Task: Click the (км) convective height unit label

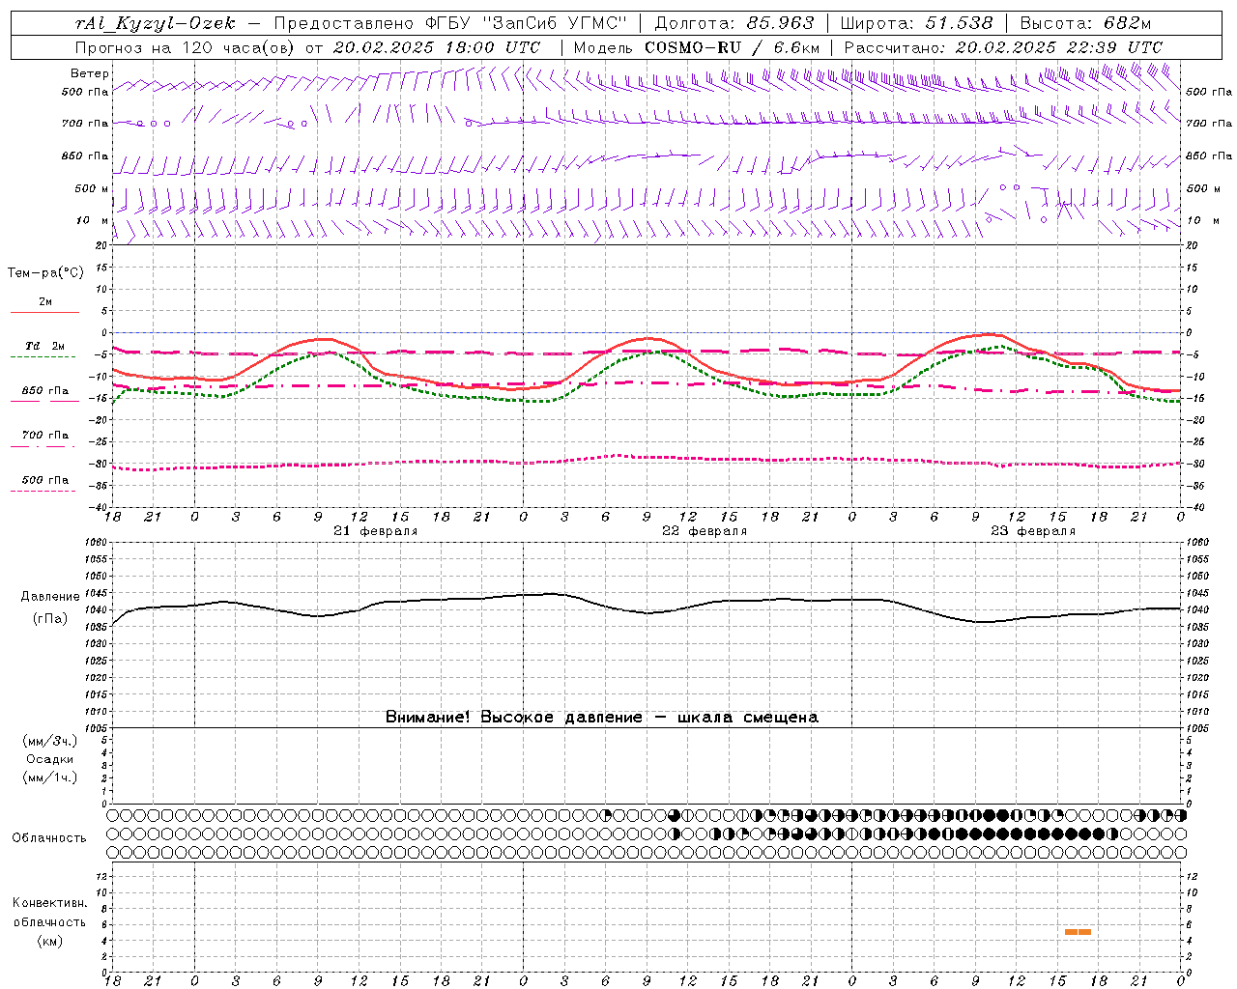Action: point(50,941)
